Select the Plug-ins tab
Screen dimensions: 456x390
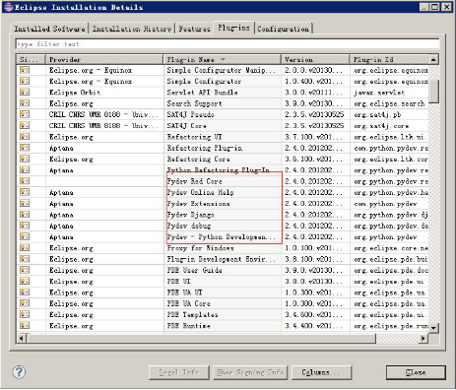233,28
